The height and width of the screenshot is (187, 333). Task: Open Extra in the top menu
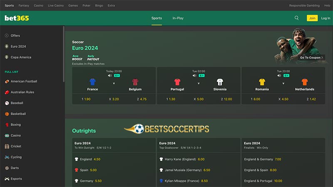point(111,5)
